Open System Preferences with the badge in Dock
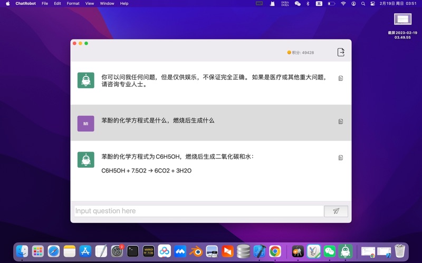Viewport: 422px width, 263px height. click(117, 251)
